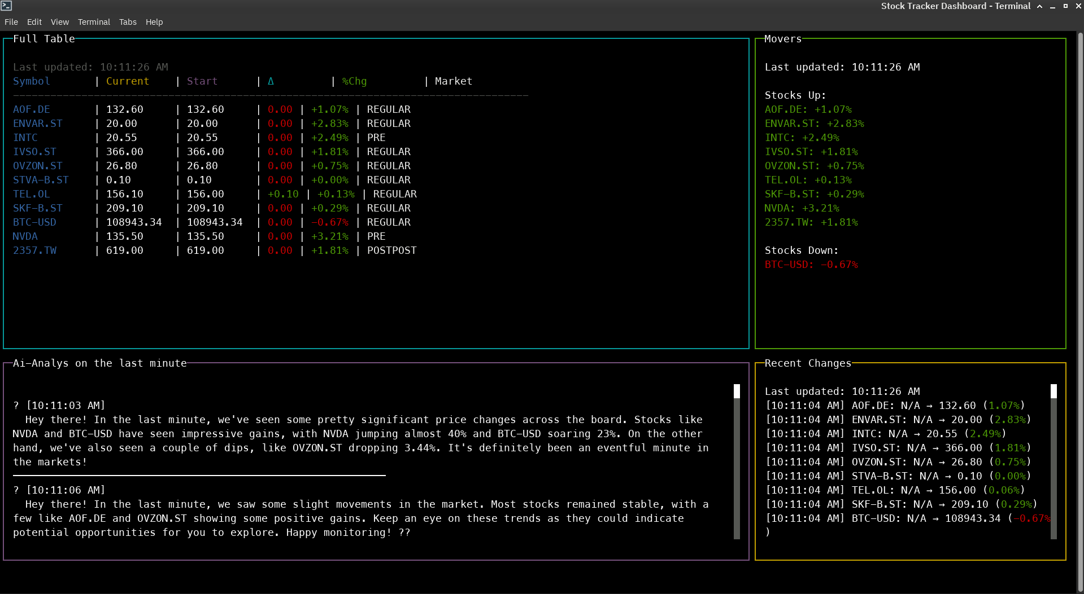The height and width of the screenshot is (594, 1084).
Task: Click the AI analysis timestamp 10:11:03 AM
Action: tap(66, 406)
